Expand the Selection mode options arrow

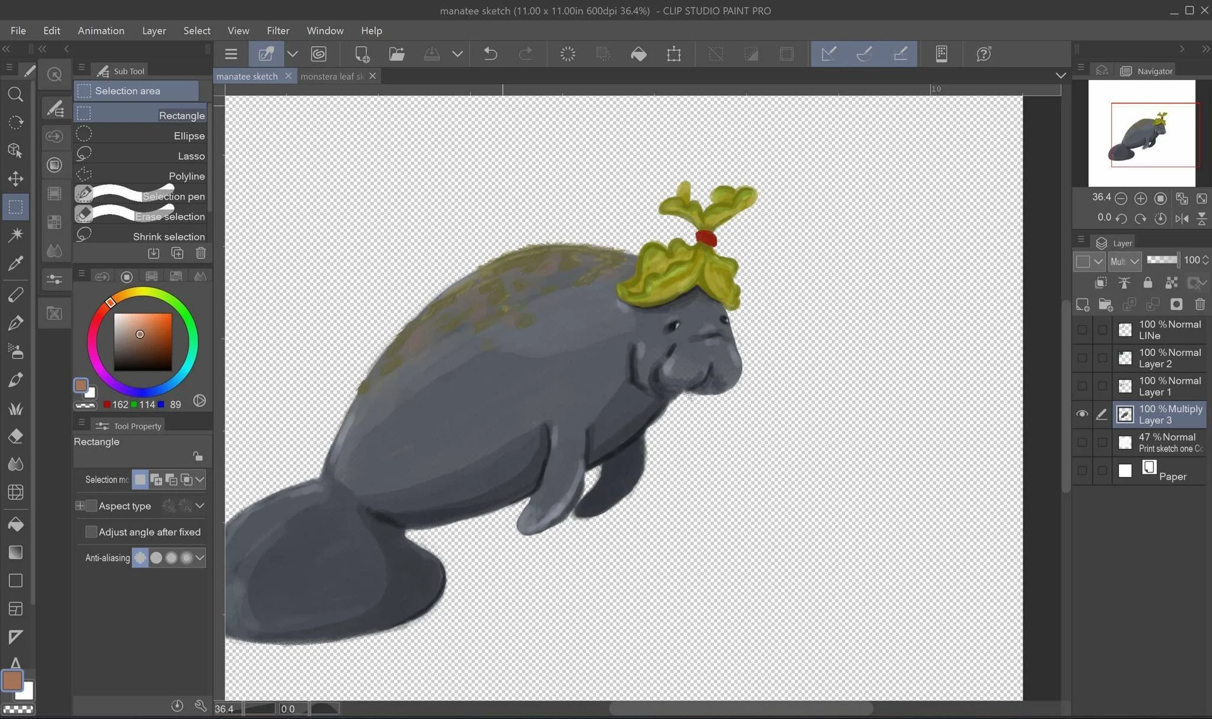(x=200, y=480)
